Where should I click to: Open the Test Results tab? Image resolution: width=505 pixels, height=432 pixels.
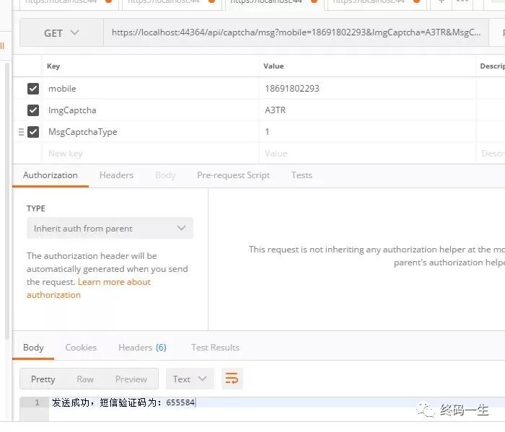215,348
